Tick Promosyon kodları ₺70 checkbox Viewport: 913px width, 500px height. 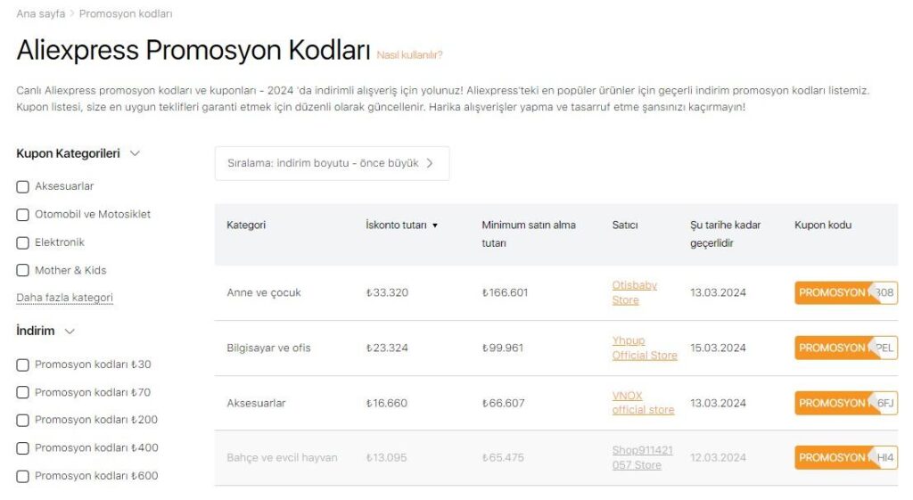(x=22, y=392)
